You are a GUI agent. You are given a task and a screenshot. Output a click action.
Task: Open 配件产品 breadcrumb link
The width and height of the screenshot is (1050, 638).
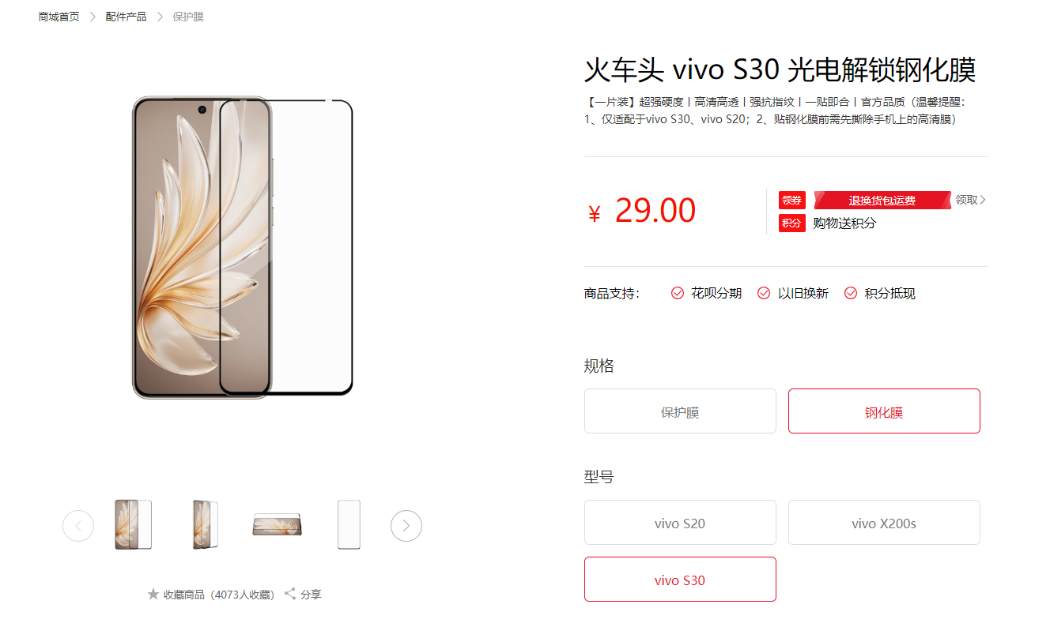pos(126,17)
